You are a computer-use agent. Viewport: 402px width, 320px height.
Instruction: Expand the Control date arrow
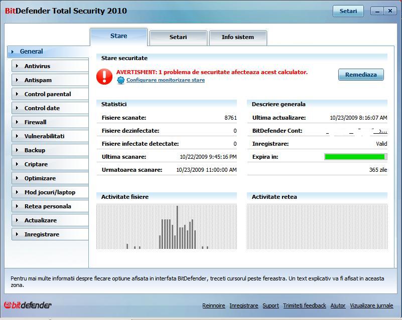(17, 108)
